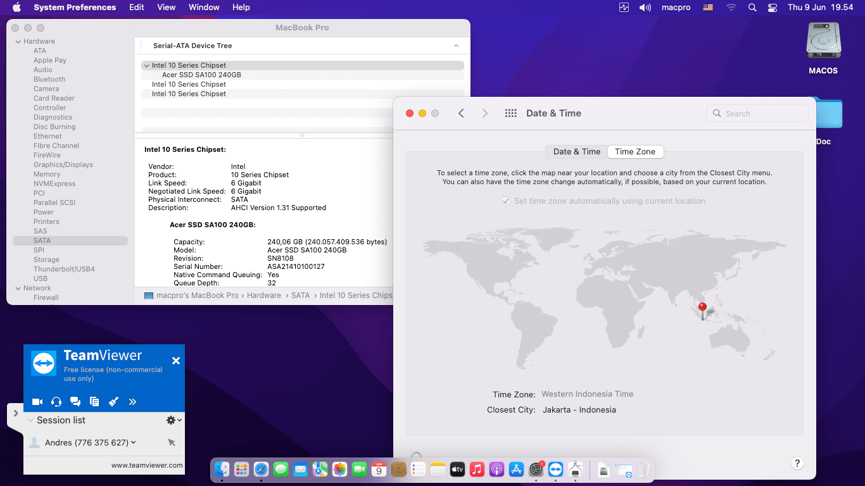Open Spotlight search in menu bar
Viewport: 865px width, 486px height.
(752, 8)
